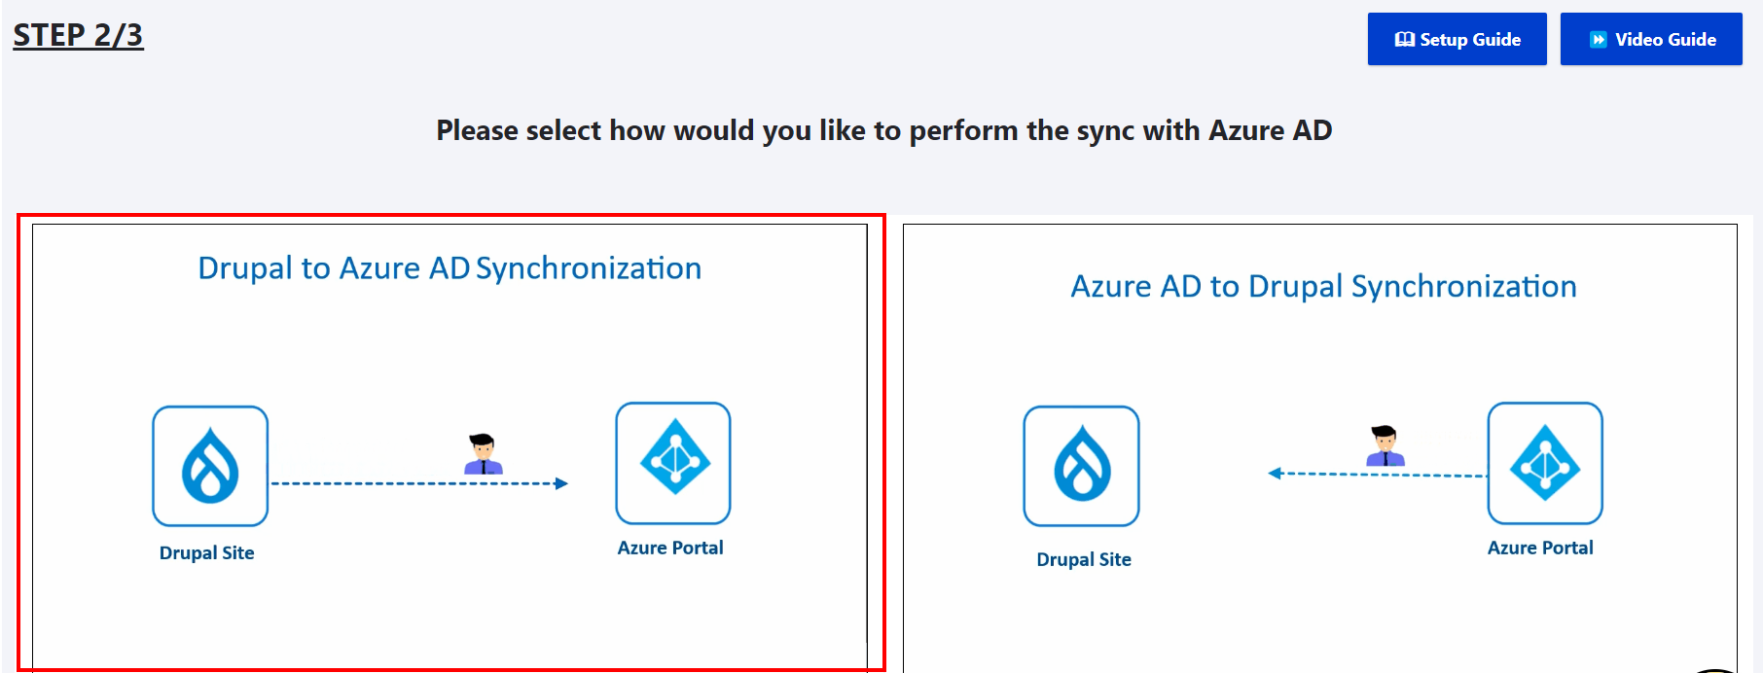Click the book icon in Setup Guide

1404,40
